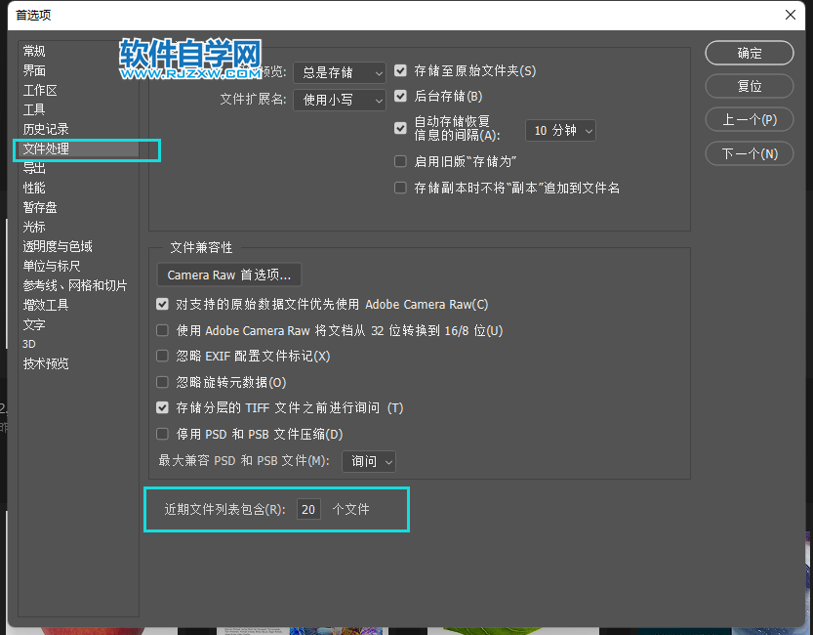Enable 存储副本时不将"副本"追加到文件名 checkbox
This screenshot has width=813, height=635.
point(400,188)
